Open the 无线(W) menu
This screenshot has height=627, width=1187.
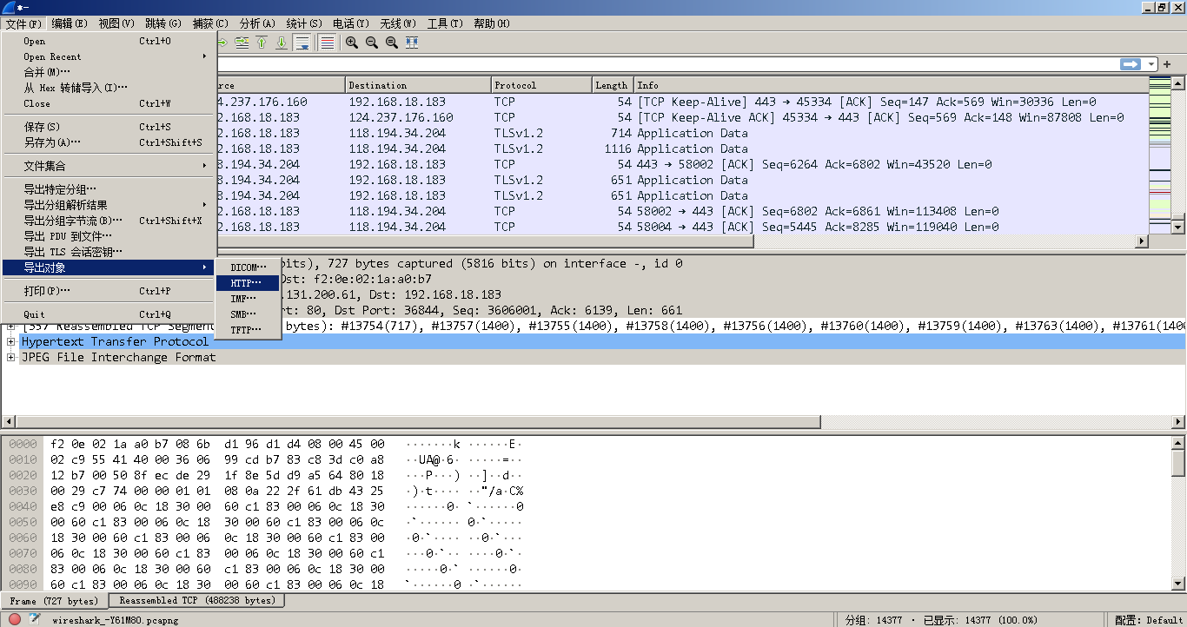[398, 23]
